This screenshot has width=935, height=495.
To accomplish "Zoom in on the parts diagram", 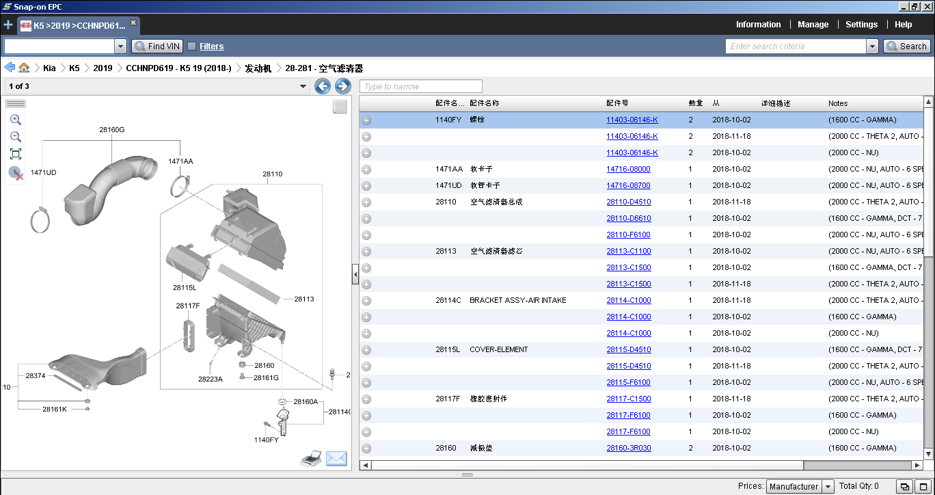I will pos(16,120).
